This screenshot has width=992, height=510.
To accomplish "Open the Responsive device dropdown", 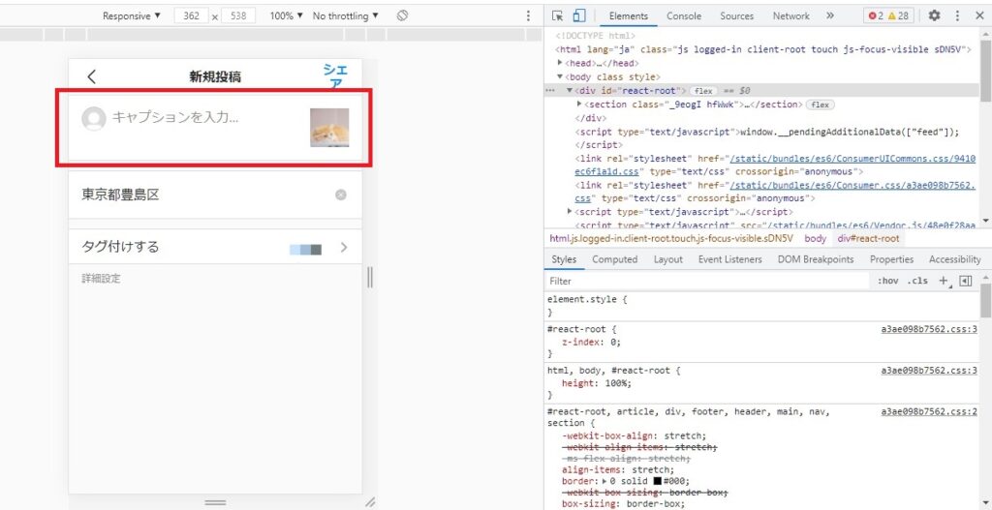I will coord(132,15).
